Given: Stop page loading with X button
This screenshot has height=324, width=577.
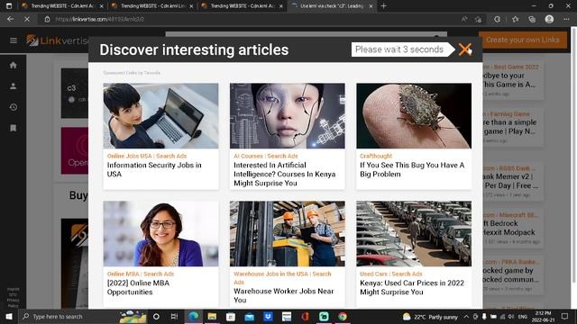Looking at the screenshot, I should (27, 19).
